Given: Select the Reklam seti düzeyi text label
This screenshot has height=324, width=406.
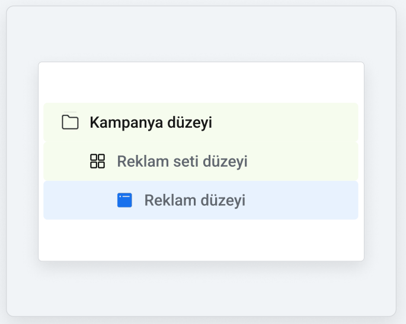Looking at the screenshot, I should [x=183, y=161].
